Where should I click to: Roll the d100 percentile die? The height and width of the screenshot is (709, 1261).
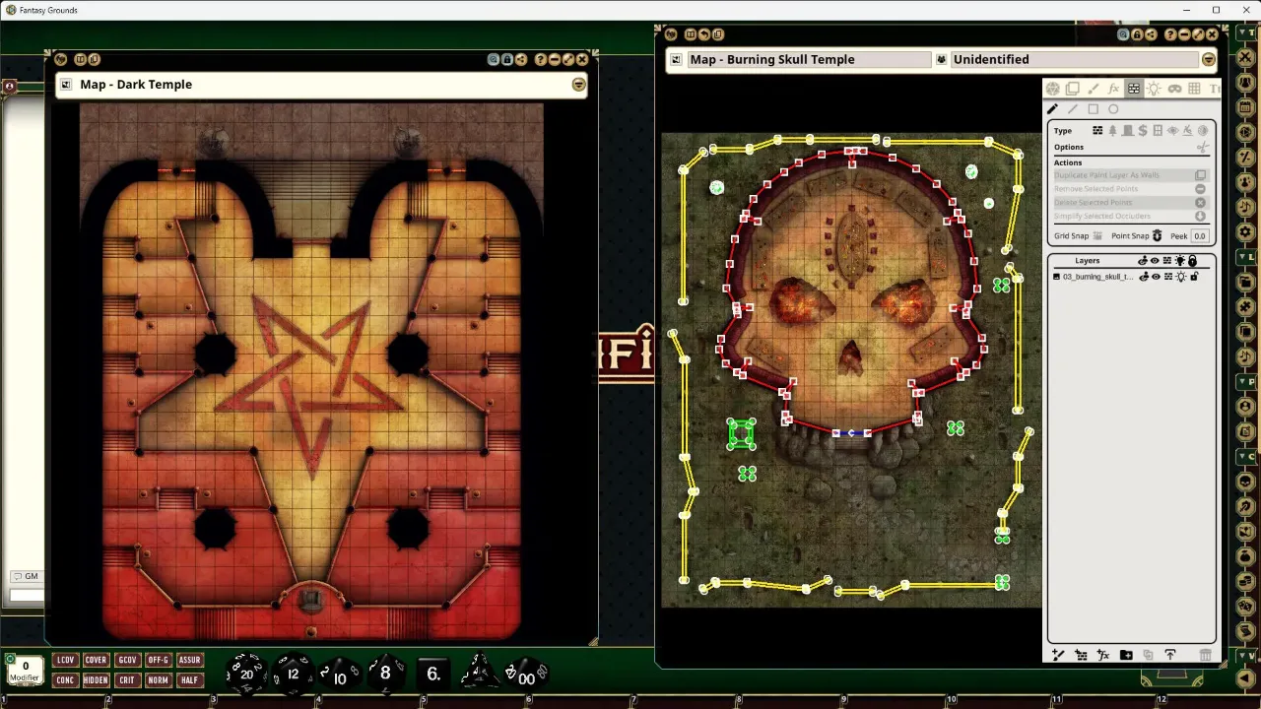click(x=528, y=675)
